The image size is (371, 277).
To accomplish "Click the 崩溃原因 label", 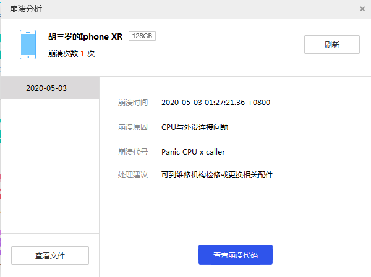I will coord(133,127).
